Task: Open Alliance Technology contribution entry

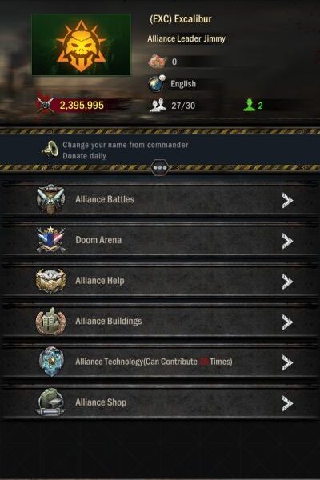Action: coord(160,362)
